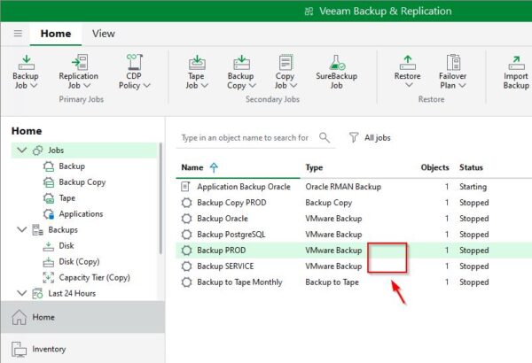Select Applications under Jobs in tree

click(x=81, y=214)
